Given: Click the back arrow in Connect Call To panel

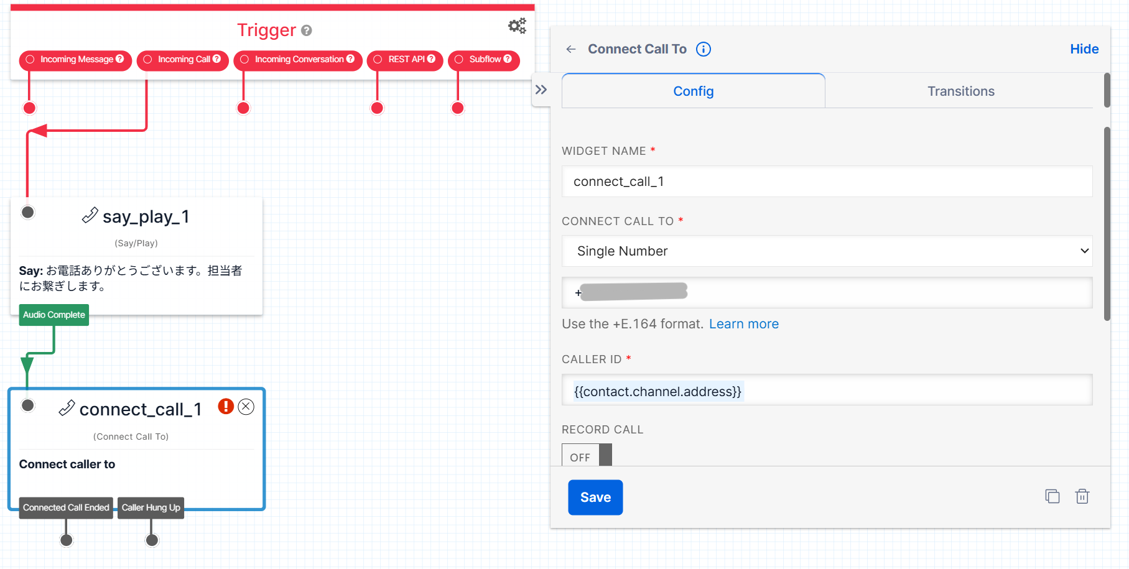Looking at the screenshot, I should (570, 49).
